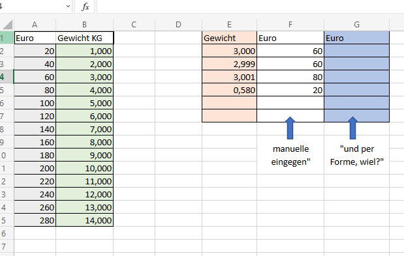Image resolution: width=404 pixels, height=256 pixels.
Task: Open the Name Box dropdown arrow
Action: point(68,6)
